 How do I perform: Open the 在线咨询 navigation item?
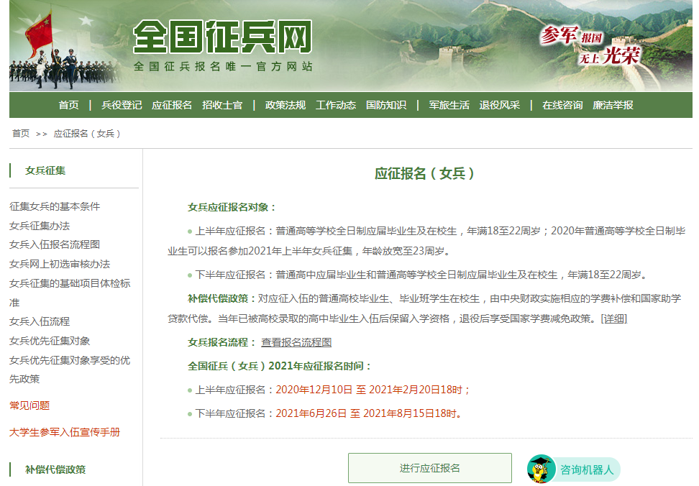pos(562,105)
